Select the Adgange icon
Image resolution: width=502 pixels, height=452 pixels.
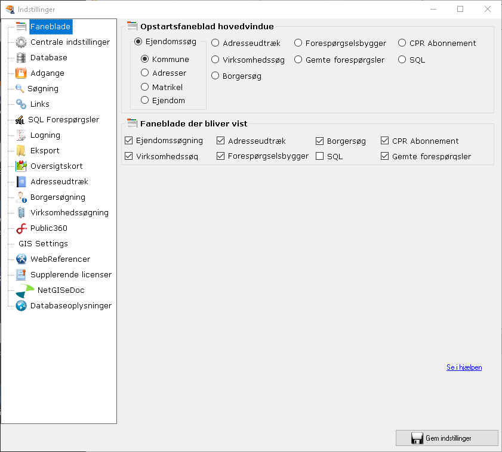tap(20, 73)
